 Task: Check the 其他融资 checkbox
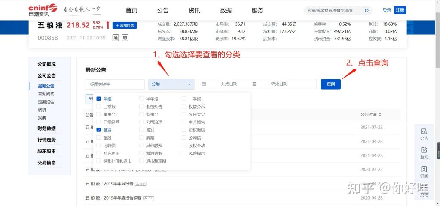pyautogui.click(x=141, y=146)
